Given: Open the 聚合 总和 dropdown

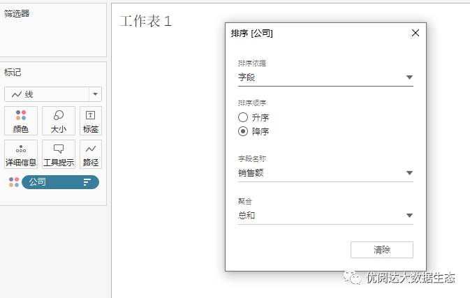Looking at the screenshot, I should pyautogui.click(x=325, y=216).
